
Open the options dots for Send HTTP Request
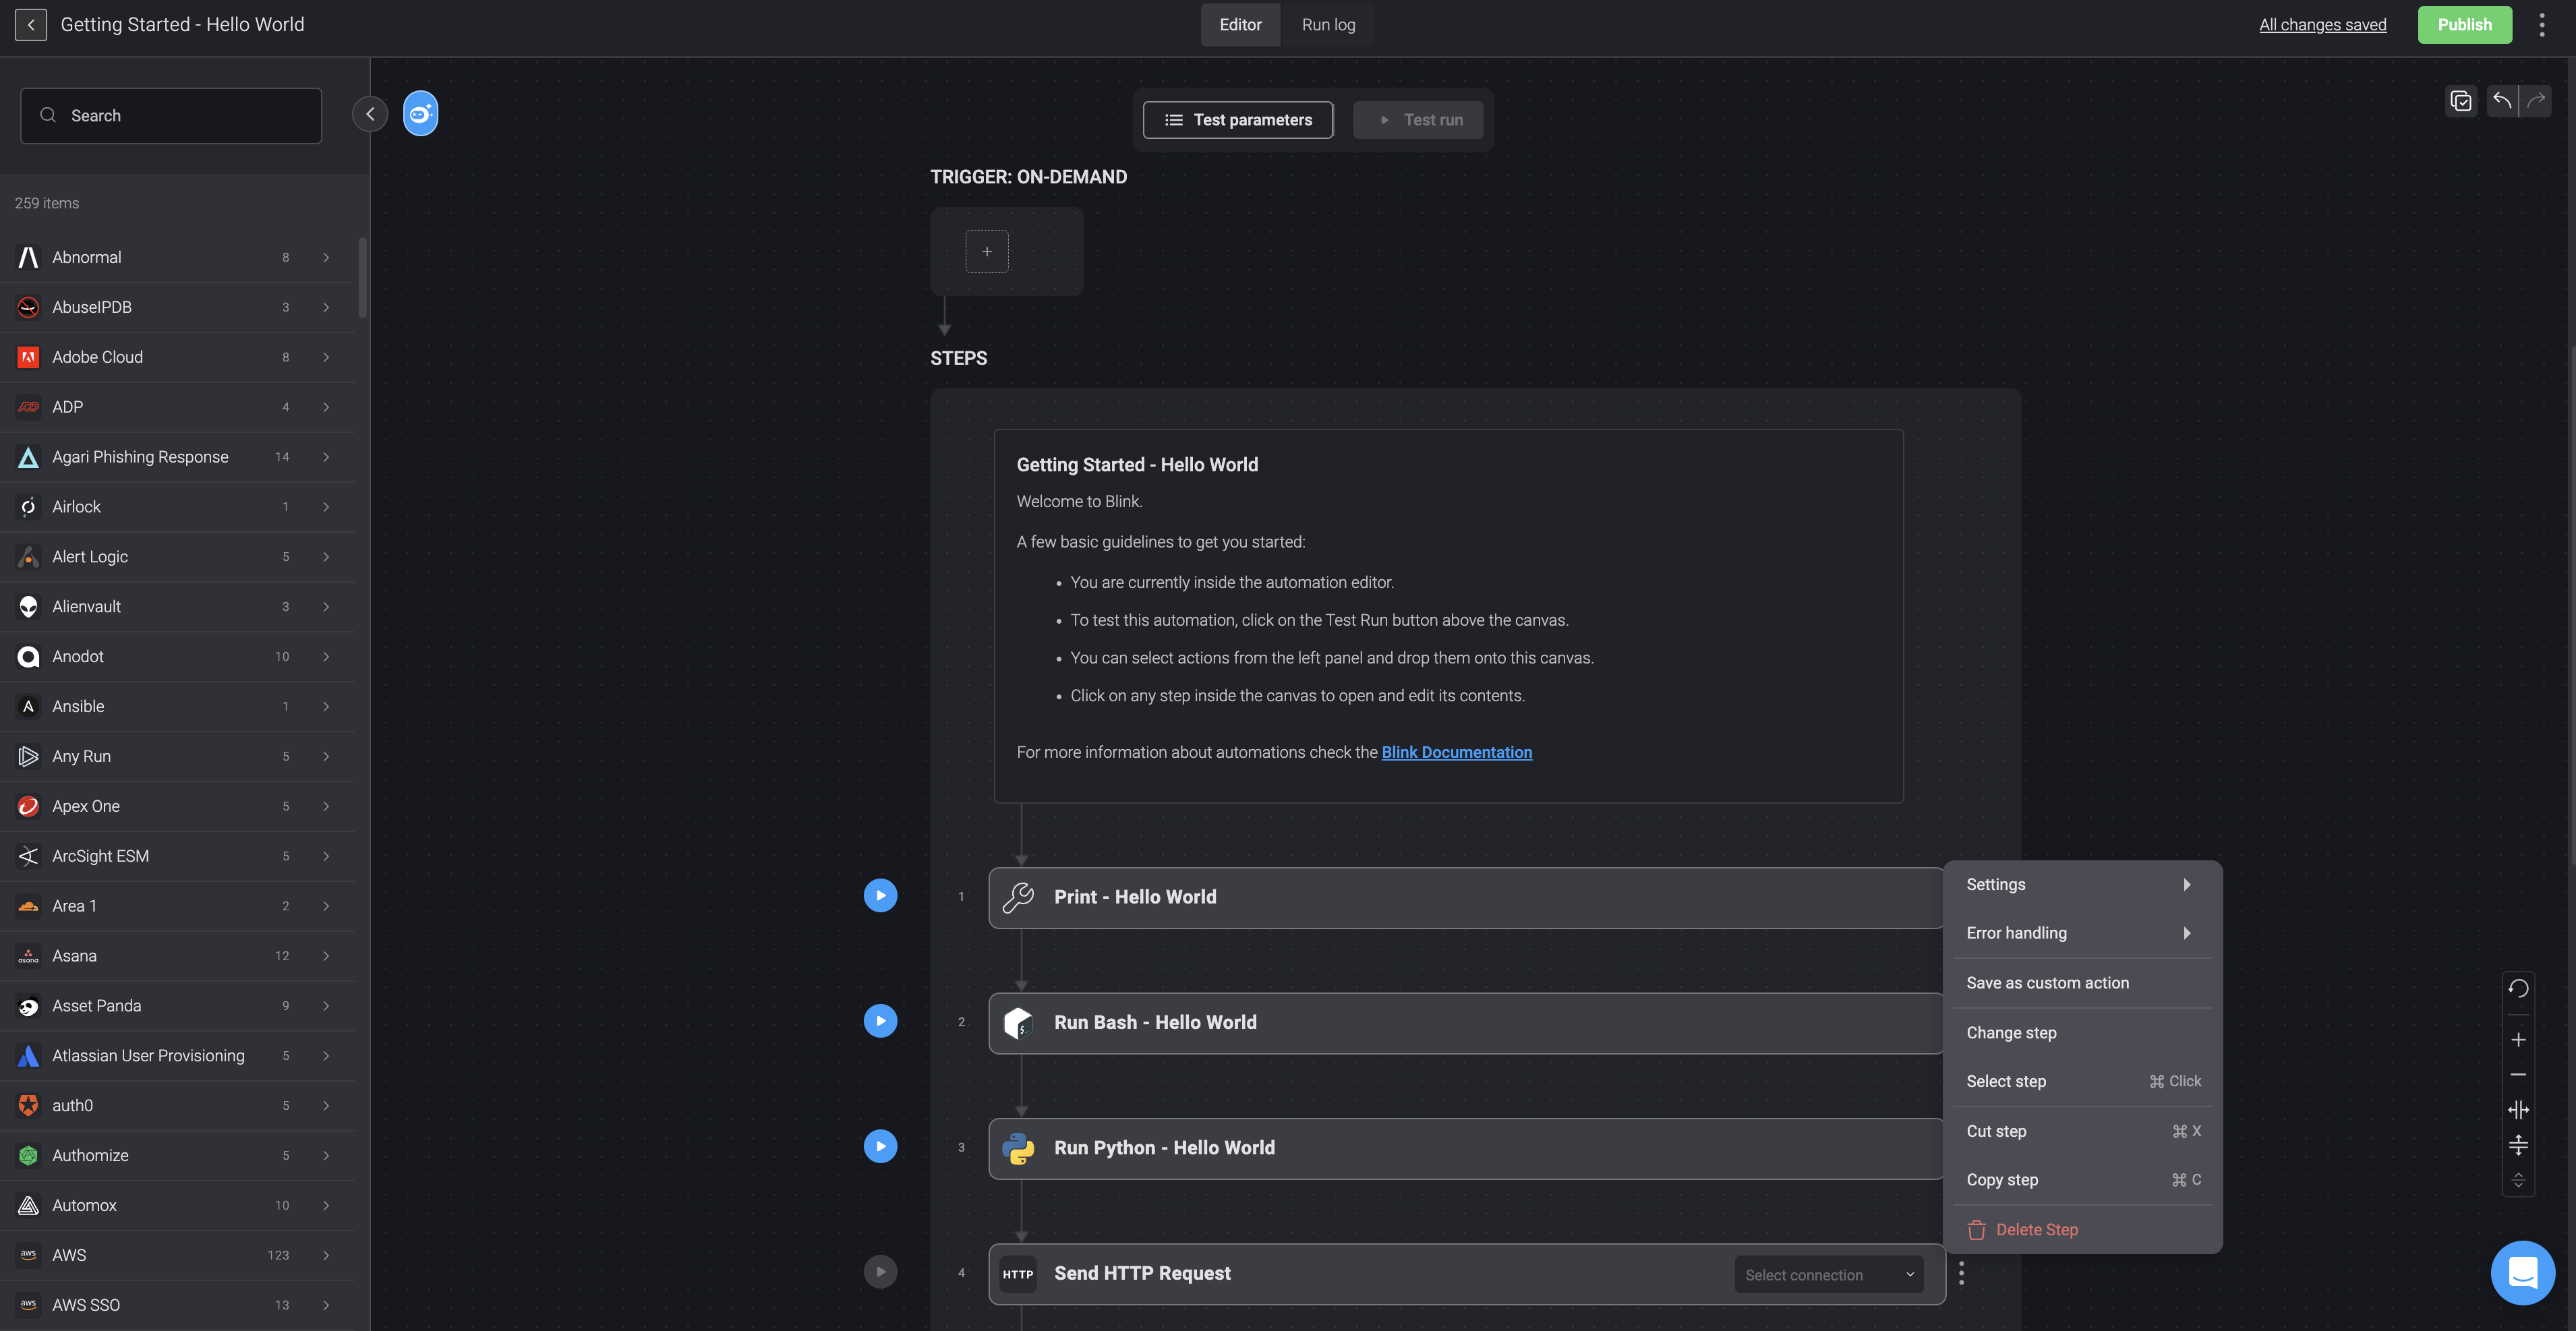tap(1961, 1273)
